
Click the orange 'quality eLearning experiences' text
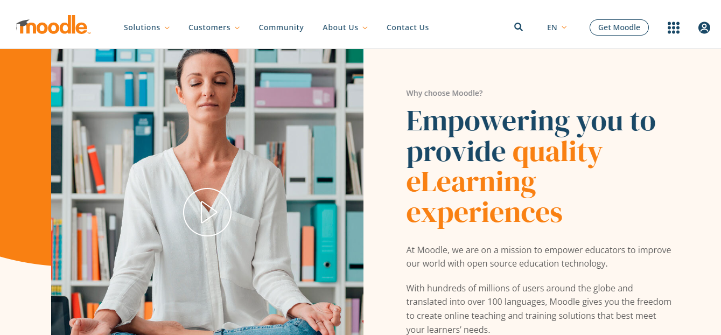(x=504, y=183)
